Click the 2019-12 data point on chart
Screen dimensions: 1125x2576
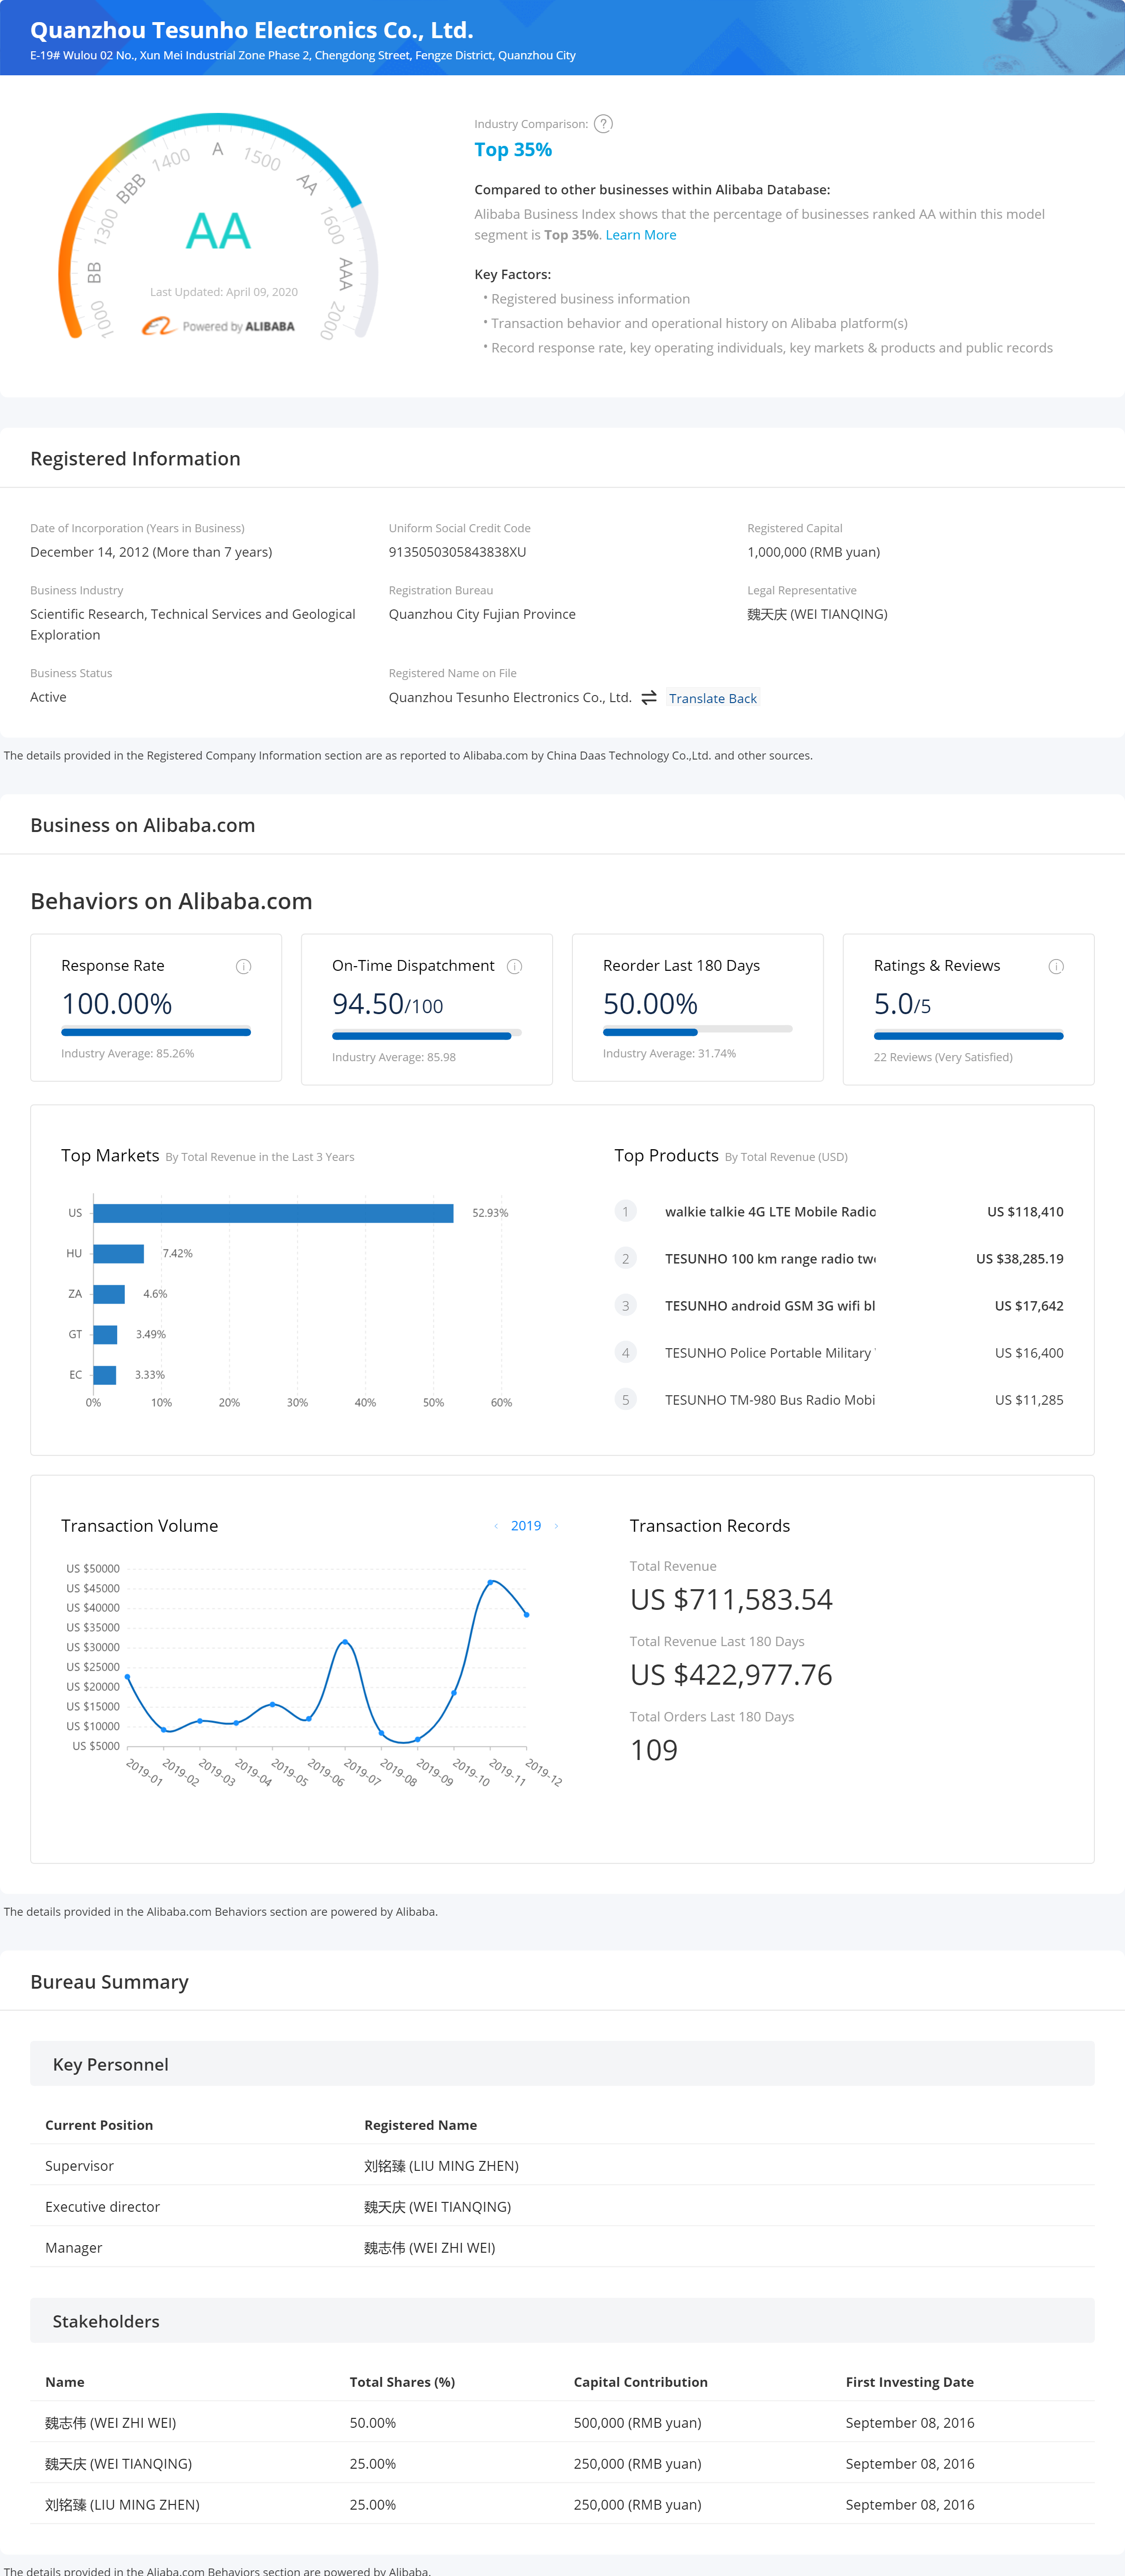pyautogui.click(x=527, y=1614)
